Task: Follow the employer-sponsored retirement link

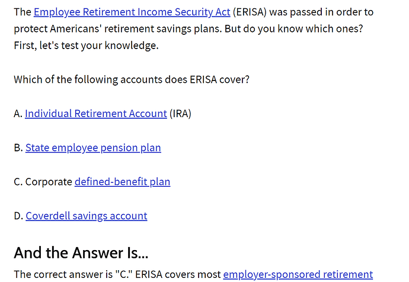Action: 298,274
